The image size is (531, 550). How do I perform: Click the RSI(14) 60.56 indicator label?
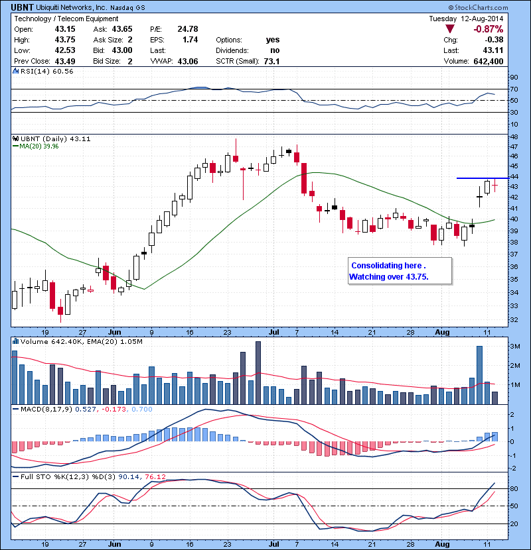pyautogui.click(x=47, y=71)
